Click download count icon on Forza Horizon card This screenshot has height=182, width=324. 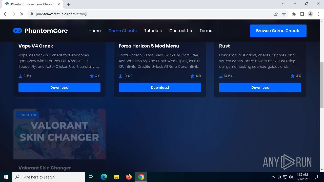[x=120, y=76]
